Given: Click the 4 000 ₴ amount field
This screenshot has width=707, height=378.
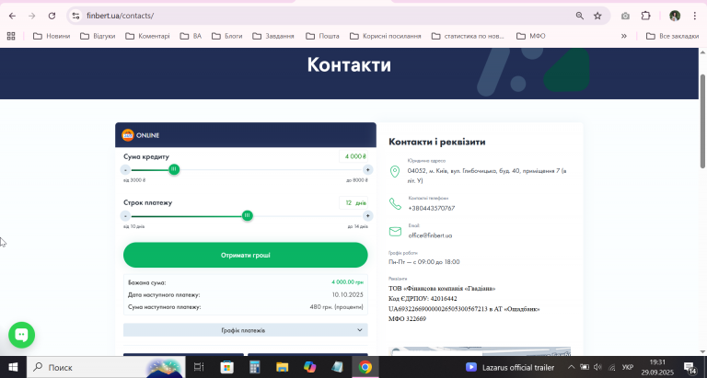Looking at the screenshot, I should pyautogui.click(x=353, y=156).
